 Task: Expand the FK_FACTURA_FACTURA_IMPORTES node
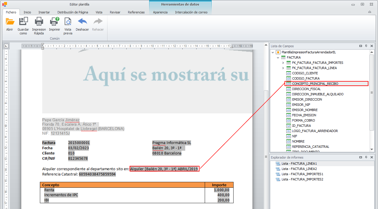283,63
